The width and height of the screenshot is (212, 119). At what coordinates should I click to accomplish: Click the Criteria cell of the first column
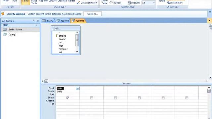68,100
